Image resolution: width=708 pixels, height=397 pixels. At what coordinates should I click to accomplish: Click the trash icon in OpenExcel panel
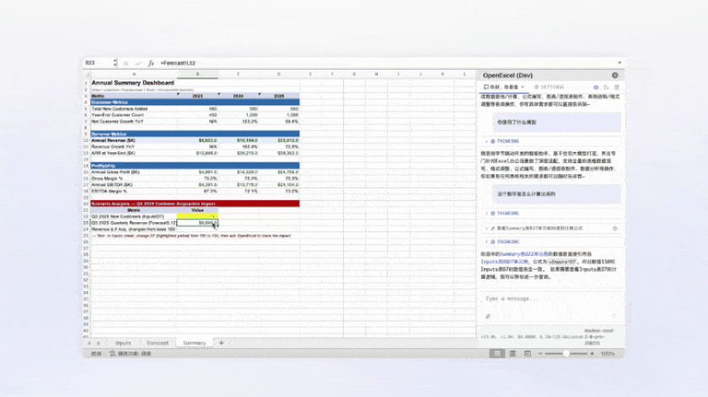616,87
